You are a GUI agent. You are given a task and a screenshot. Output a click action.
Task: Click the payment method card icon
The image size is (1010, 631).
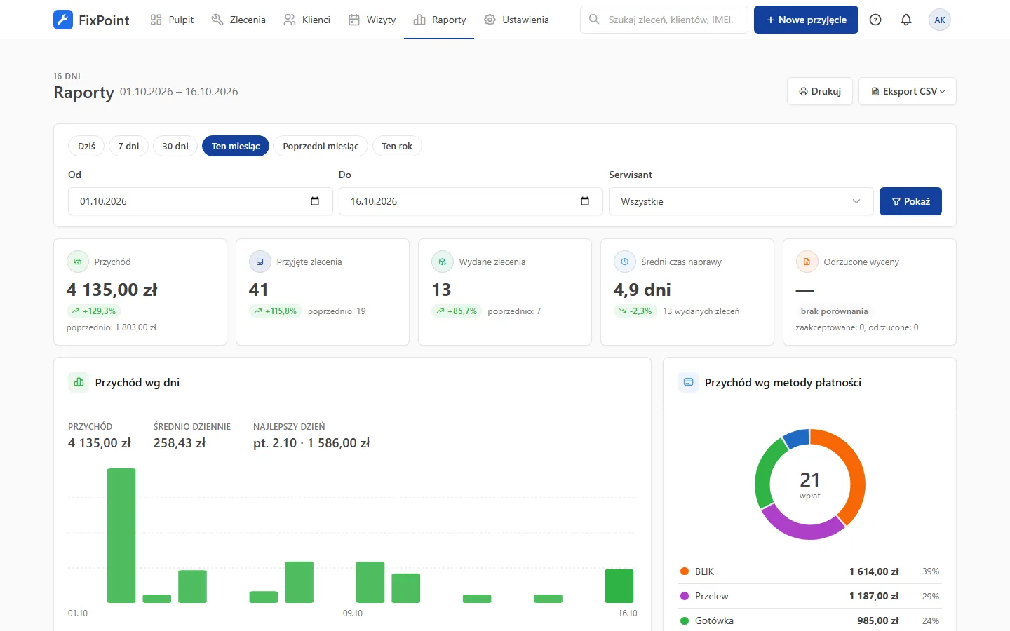coord(688,382)
